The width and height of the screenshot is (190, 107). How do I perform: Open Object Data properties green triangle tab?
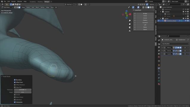click(159, 81)
